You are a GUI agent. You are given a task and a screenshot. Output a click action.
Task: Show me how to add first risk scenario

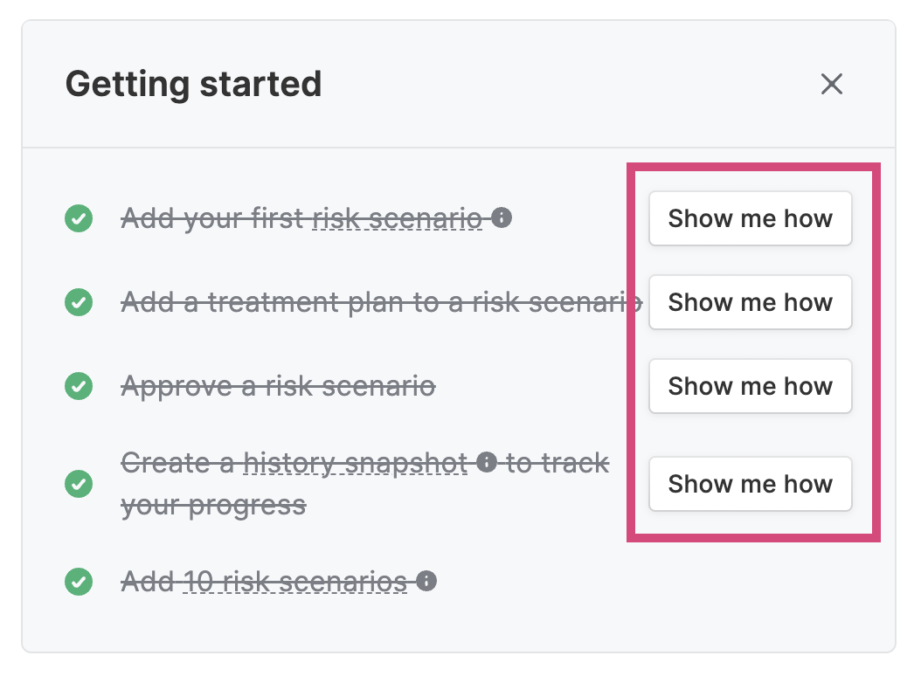point(750,218)
